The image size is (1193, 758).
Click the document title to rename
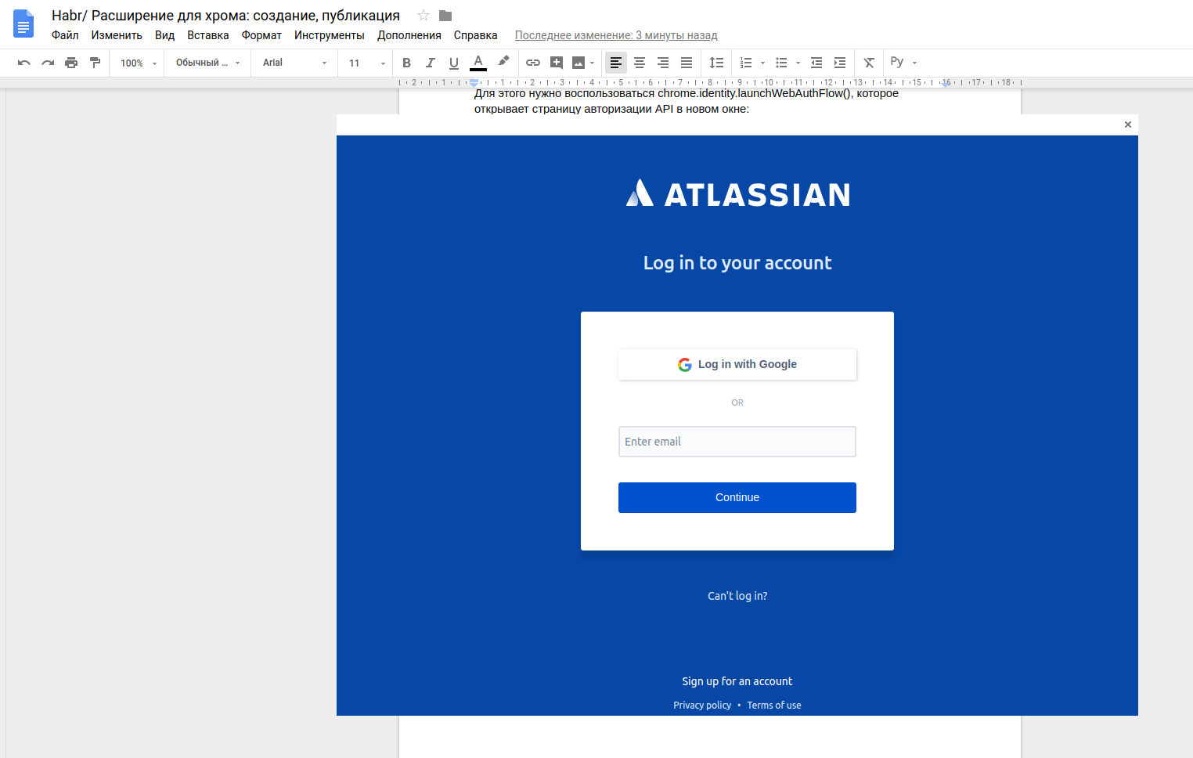(x=225, y=16)
